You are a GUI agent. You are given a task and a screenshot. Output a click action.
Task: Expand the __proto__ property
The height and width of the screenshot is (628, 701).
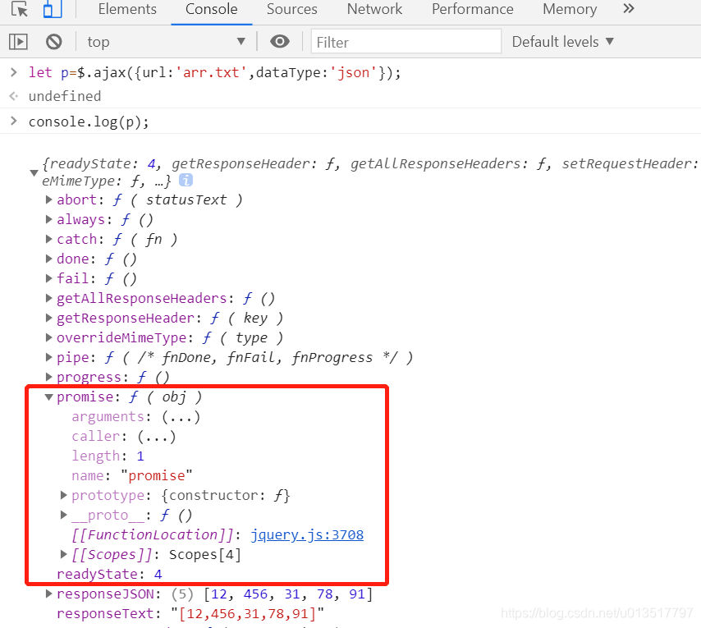[62, 515]
